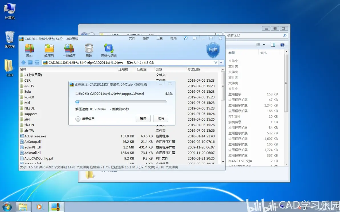The image size is (340, 212).
Task: Sort by the 压缩前 column header
Action: click(x=123, y=69)
